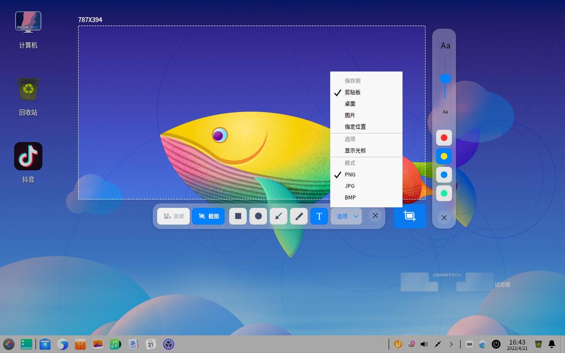Image resolution: width=565 pixels, height=353 pixels.
Task: Save screenshot to 桌面 desktop
Action: (350, 104)
